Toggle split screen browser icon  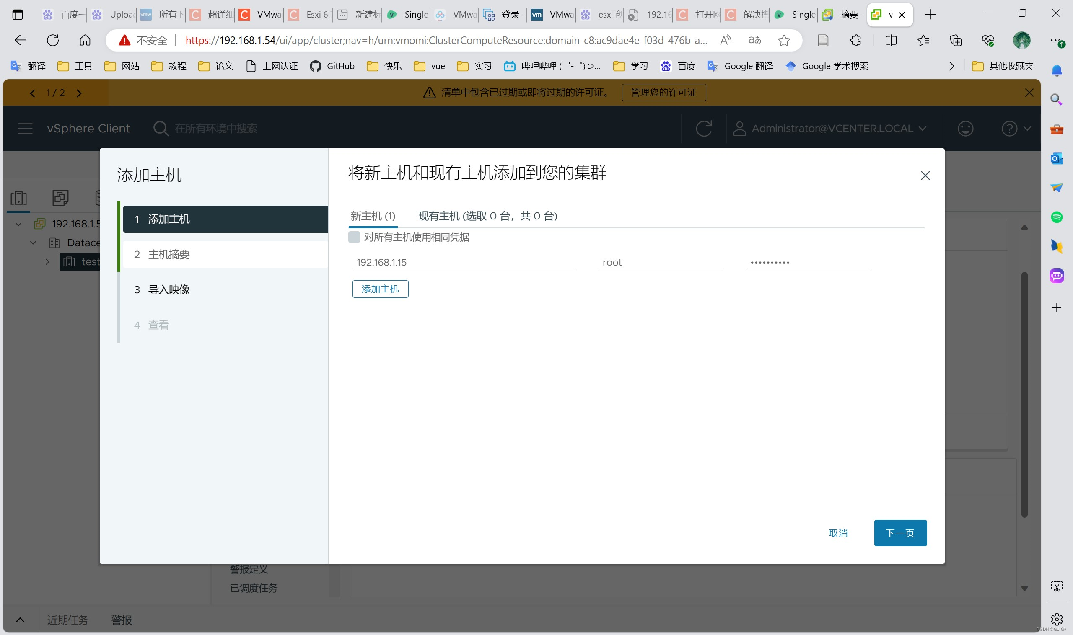coord(891,40)
